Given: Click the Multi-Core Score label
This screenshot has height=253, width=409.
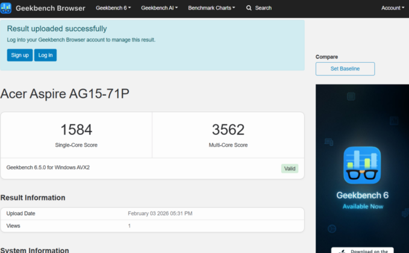Looking at the screenshot, I should pyautogui.click(x=228, y=145).
